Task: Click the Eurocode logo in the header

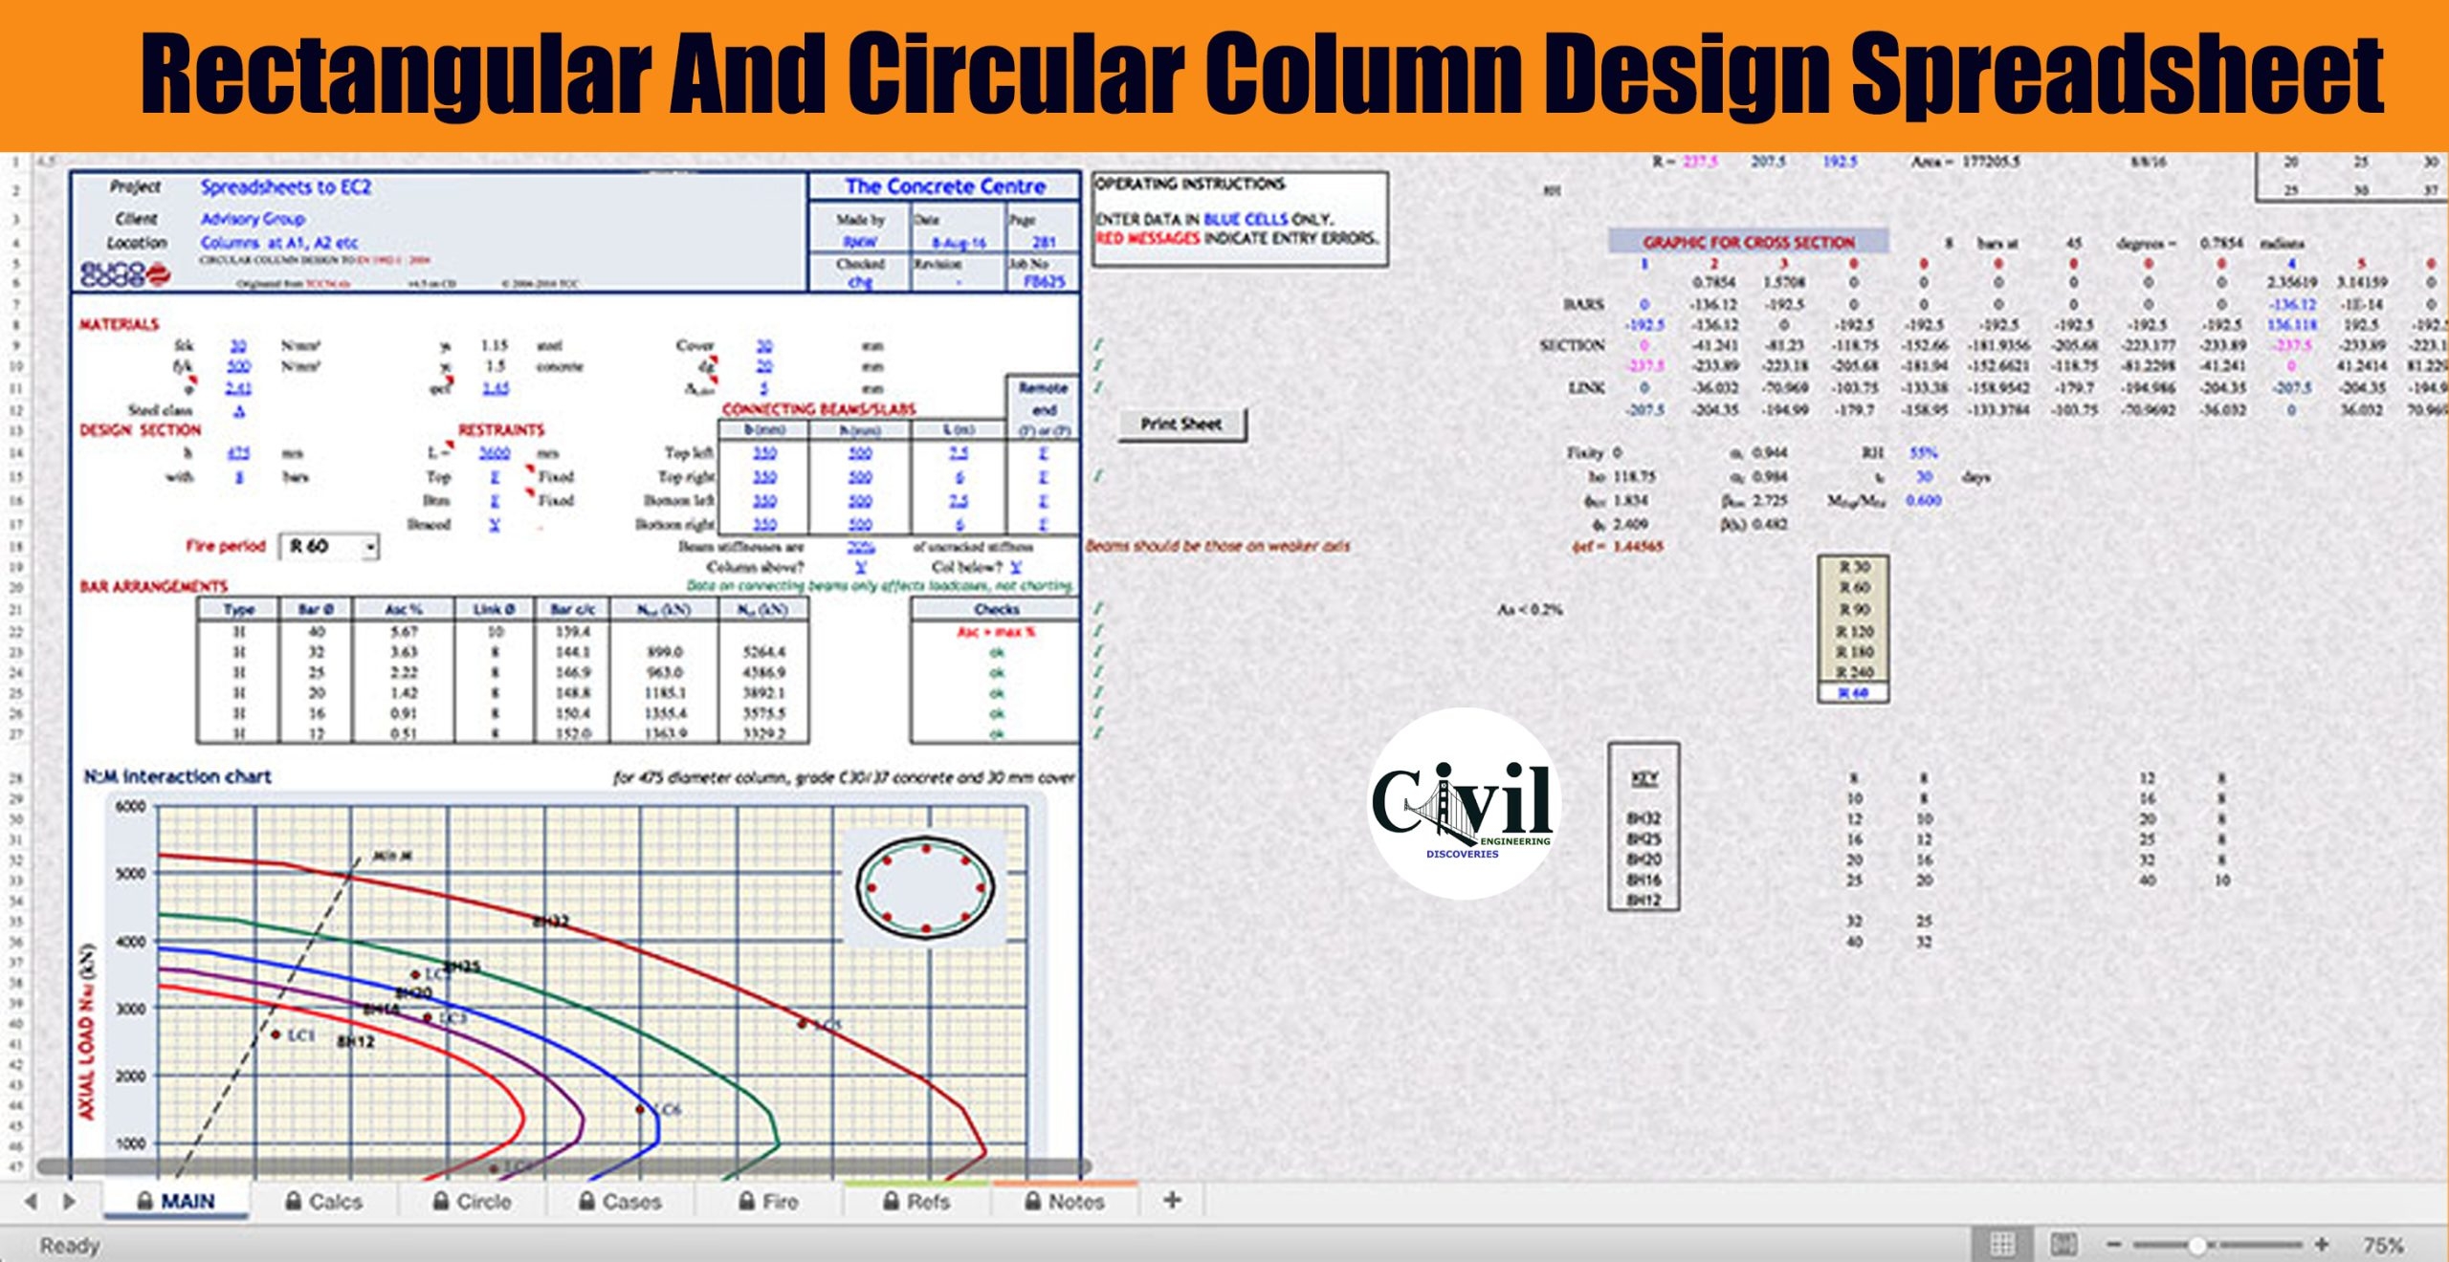Action: tap(126, 274)
